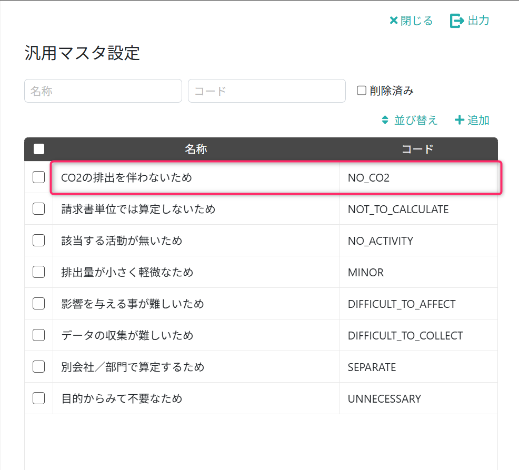Enable the checkbox for 排出量が小さく軽微なため
Screen dimensions: 519x470
[39, 272]
